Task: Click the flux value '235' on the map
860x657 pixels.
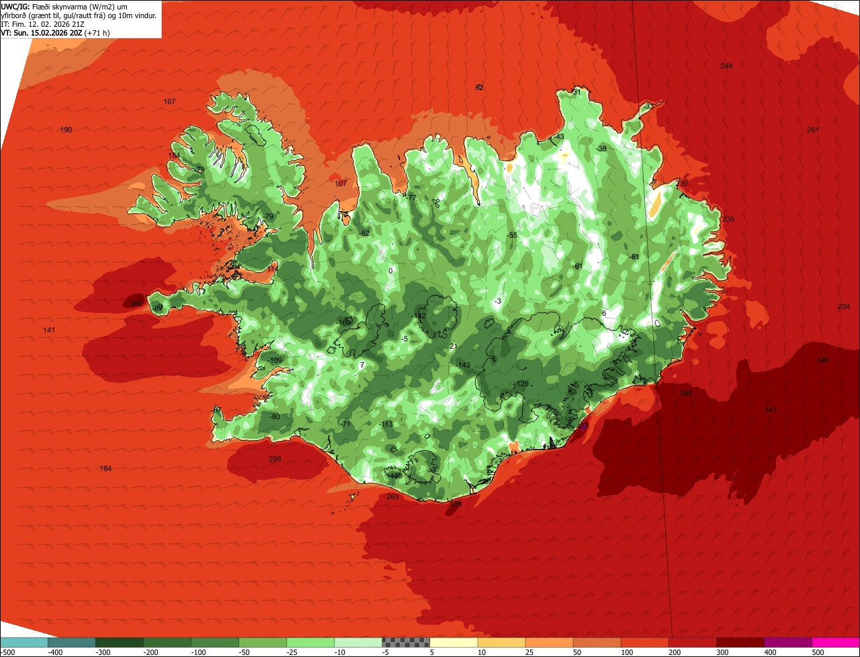Action: click(728, 219)
